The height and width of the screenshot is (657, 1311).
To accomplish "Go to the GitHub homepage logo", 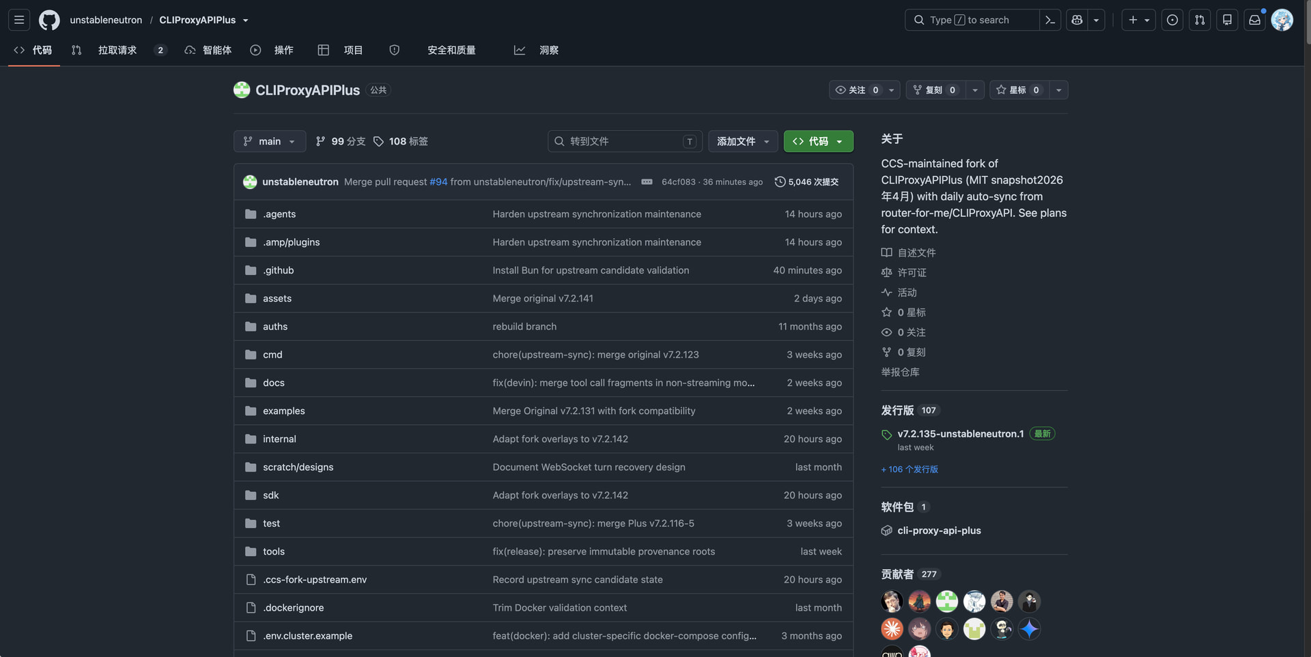I will tap(49, 20).
